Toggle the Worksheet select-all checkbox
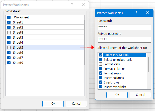The width and height of the screenshot is (155, 111). click(x=9, y=17)
